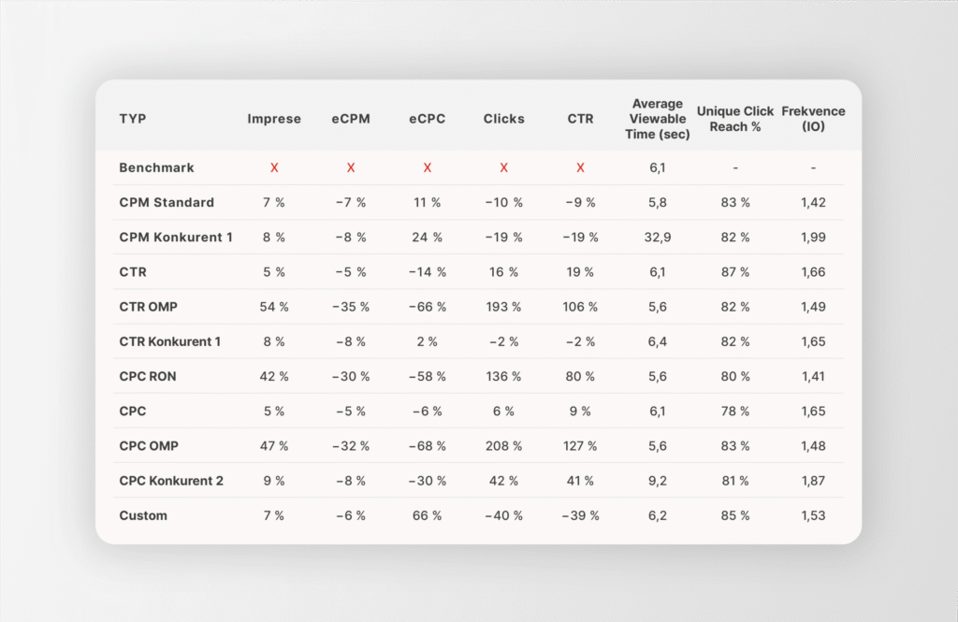Click the red X under Clicks

(x=503, y=167)
